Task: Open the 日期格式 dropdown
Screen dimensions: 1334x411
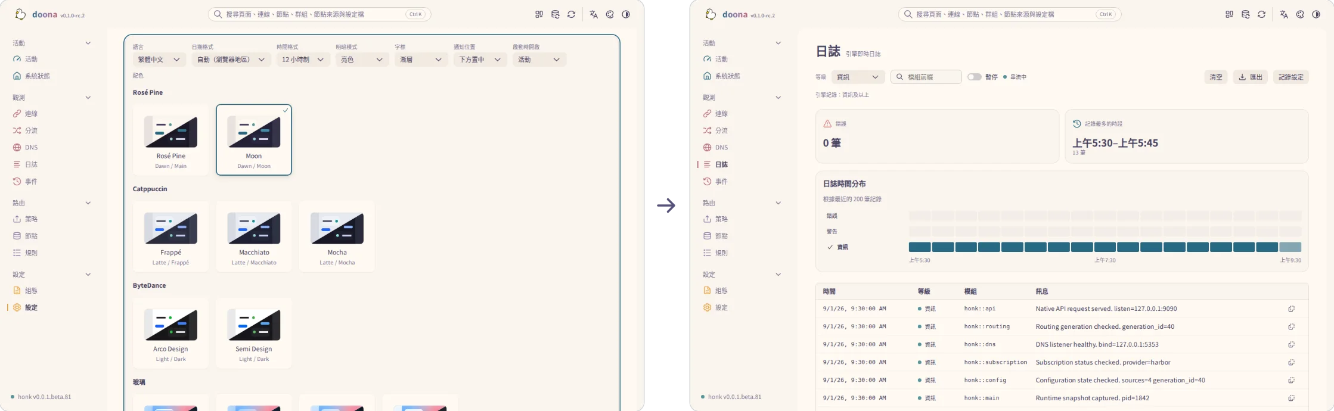Action: click(x=231, y=60)
